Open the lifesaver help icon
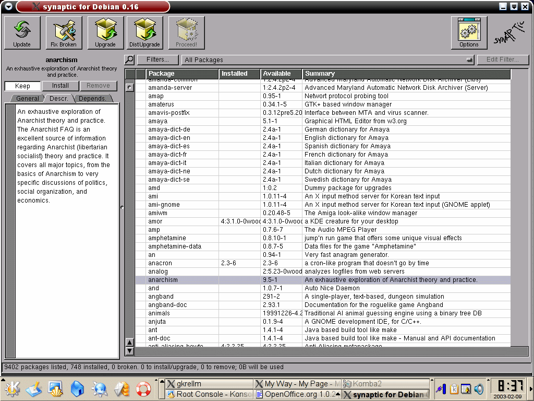534x401 pixels. [x=143, y=388]
